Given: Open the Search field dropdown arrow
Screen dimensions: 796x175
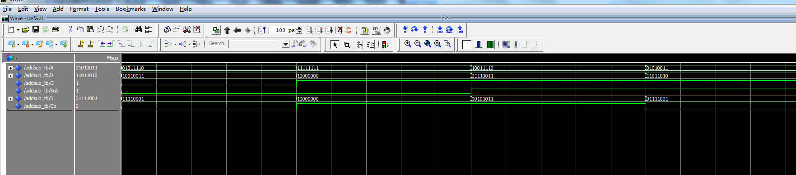Looking at the screenshot, I should (x=285, y=44).
